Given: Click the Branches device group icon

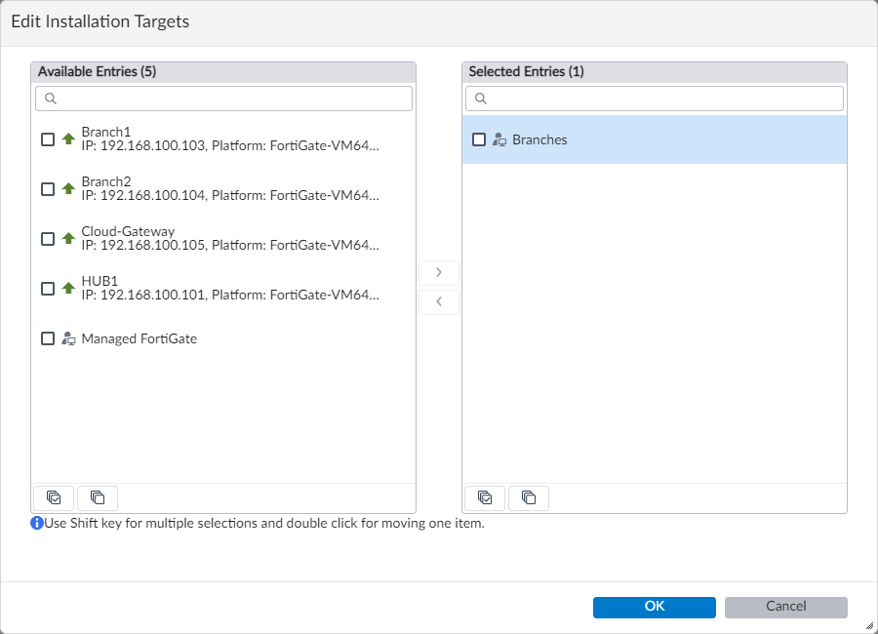Looking at the screenshot, I should (x=499, y=139).
